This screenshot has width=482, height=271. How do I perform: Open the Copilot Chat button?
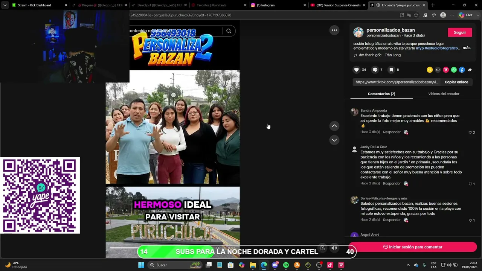tap(466, 15)
